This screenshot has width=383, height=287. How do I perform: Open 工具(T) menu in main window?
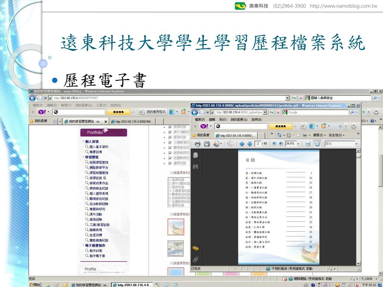click(x=101, y=105)
